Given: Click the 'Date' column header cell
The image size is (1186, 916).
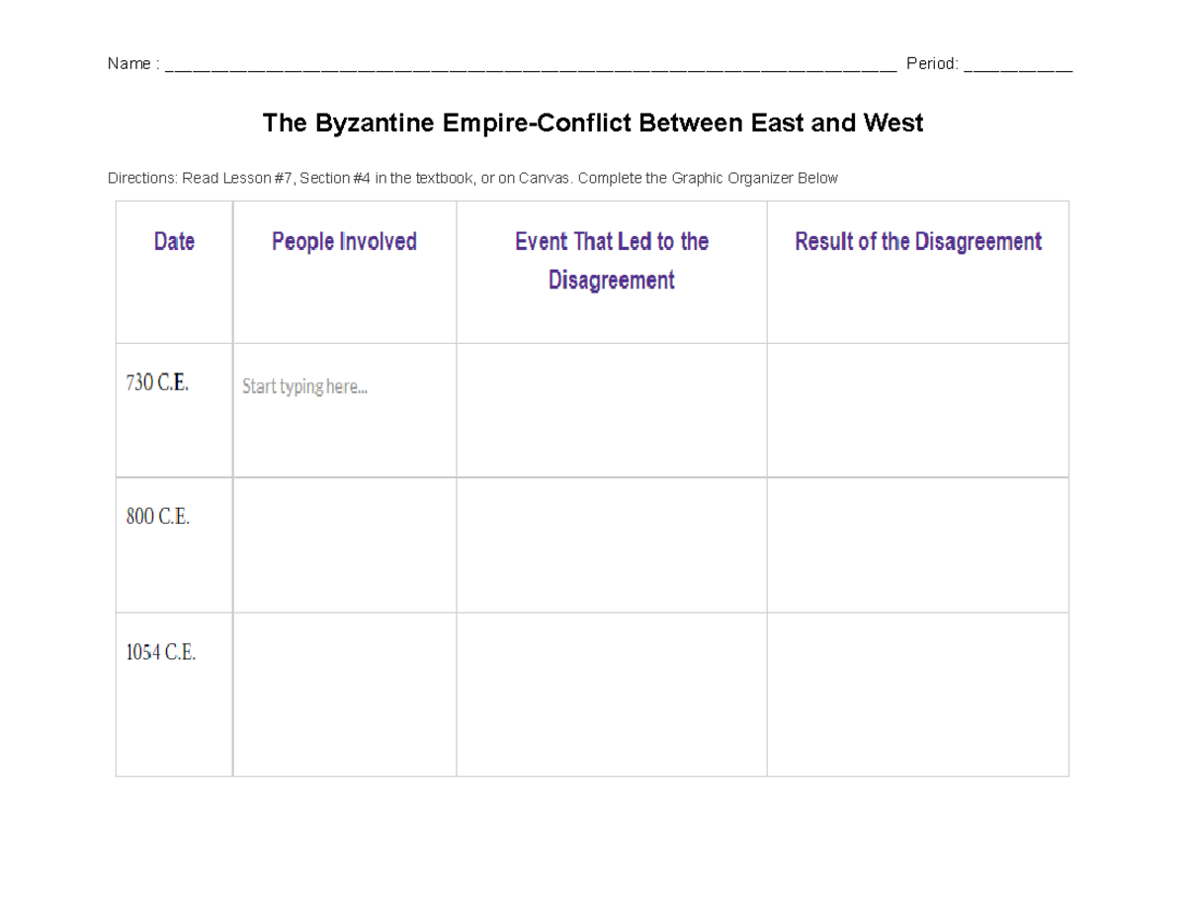Looking at the screenshot, I should (174, 241).
